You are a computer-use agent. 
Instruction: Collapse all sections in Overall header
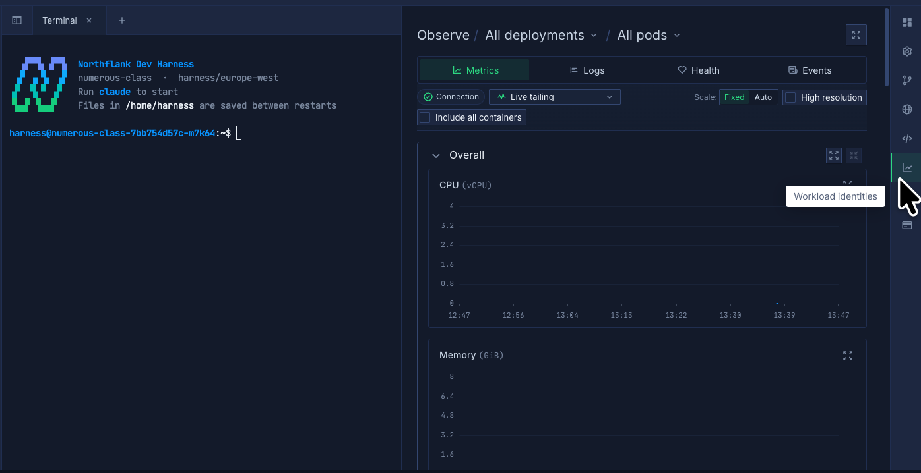click(x=854, y=155)
